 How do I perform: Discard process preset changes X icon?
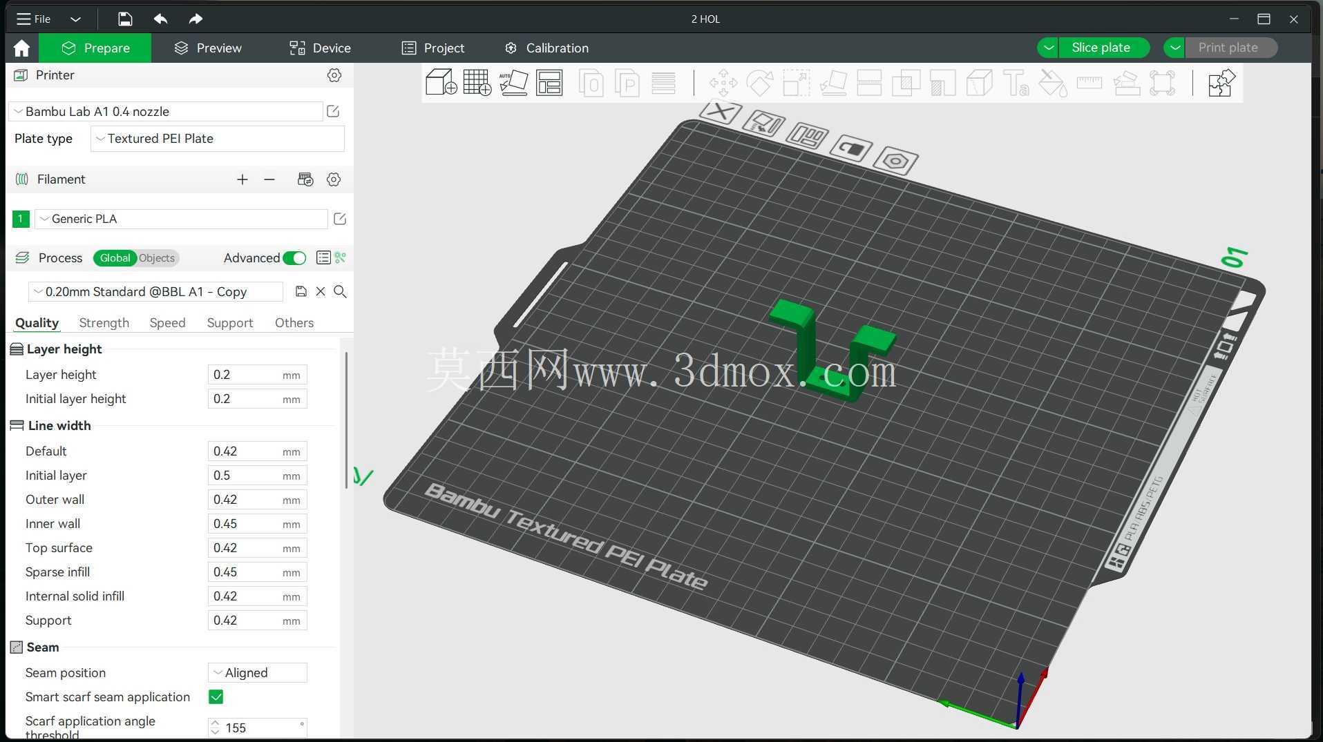pos(321,291)
